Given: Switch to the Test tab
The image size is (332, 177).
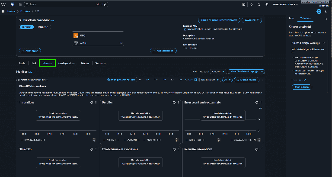Looking at the screenshot, I should point(34,63).
